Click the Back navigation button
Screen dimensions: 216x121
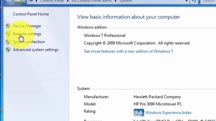pyautogui.click(x=8, y=2)
